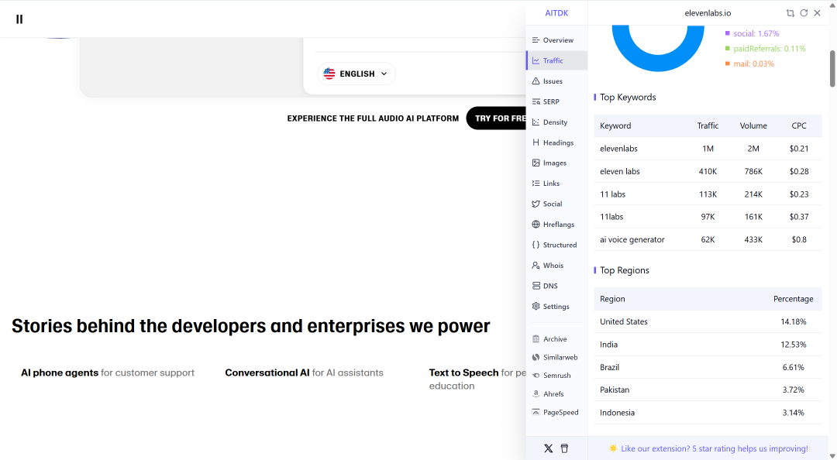This screenshot has width=837, height=460.
Task: Open the Semrush icon
Action: pos(536,375)
